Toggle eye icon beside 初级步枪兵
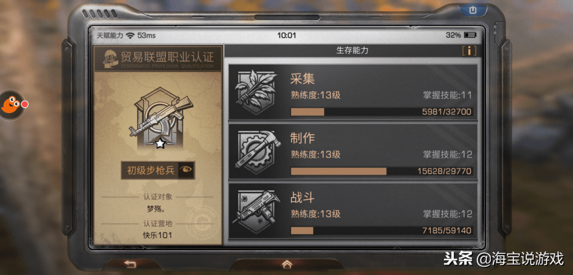The width and height of the screenshot is (573, 275). (186, 170)
